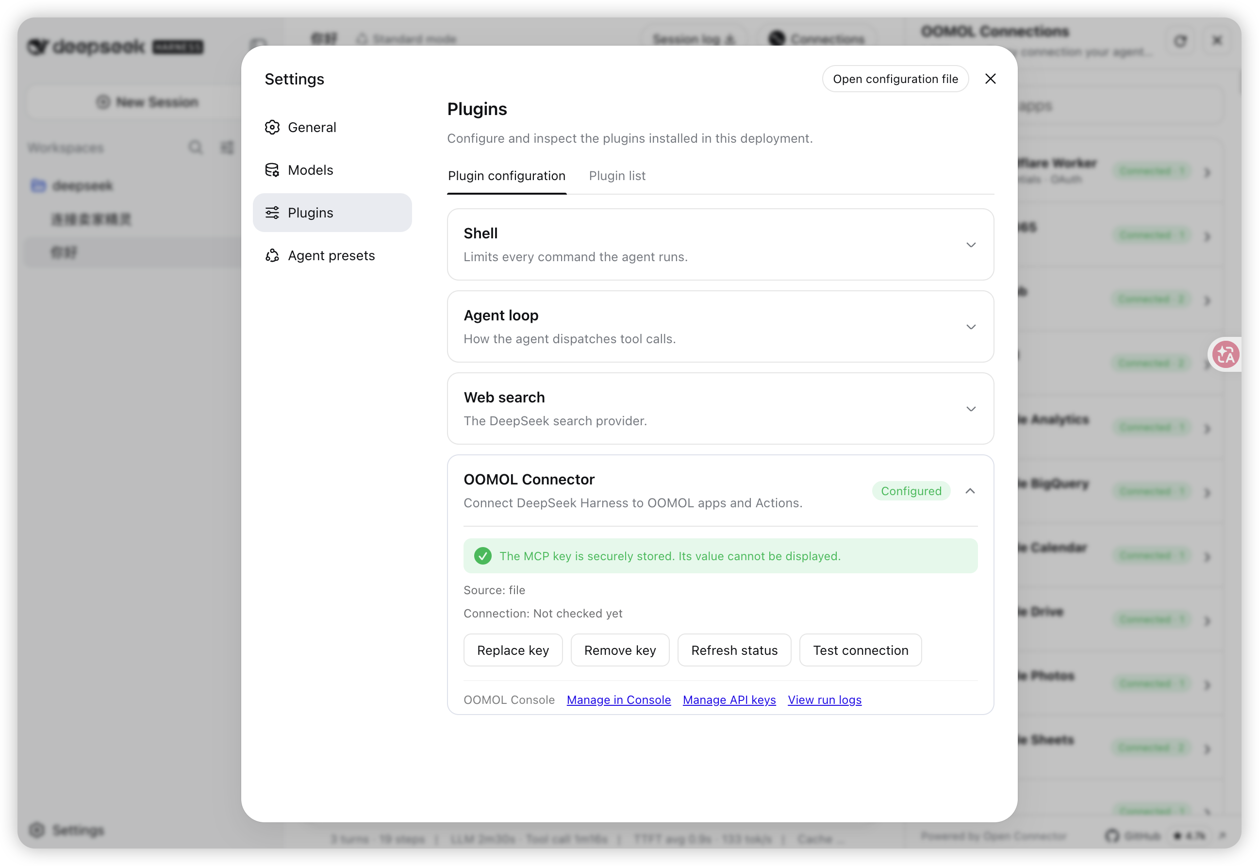Select the Plugins settings section
Screen dimensions: 1259x866
[x=332, y=213]
